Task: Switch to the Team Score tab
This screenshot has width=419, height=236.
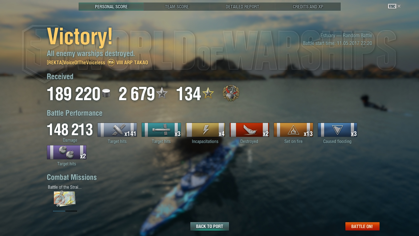Action: 177,6
